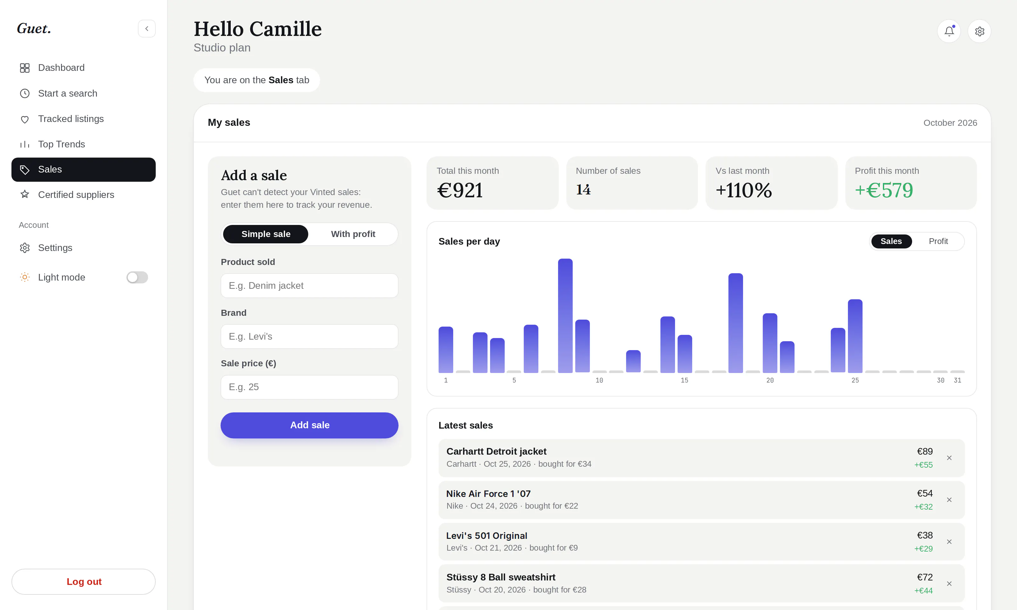
Task: Switch to the With profit option
Action: click(353, 234)
